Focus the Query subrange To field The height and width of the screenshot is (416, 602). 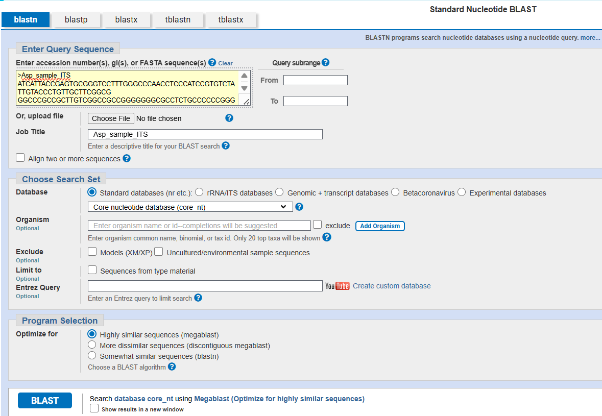pos(315,101)
